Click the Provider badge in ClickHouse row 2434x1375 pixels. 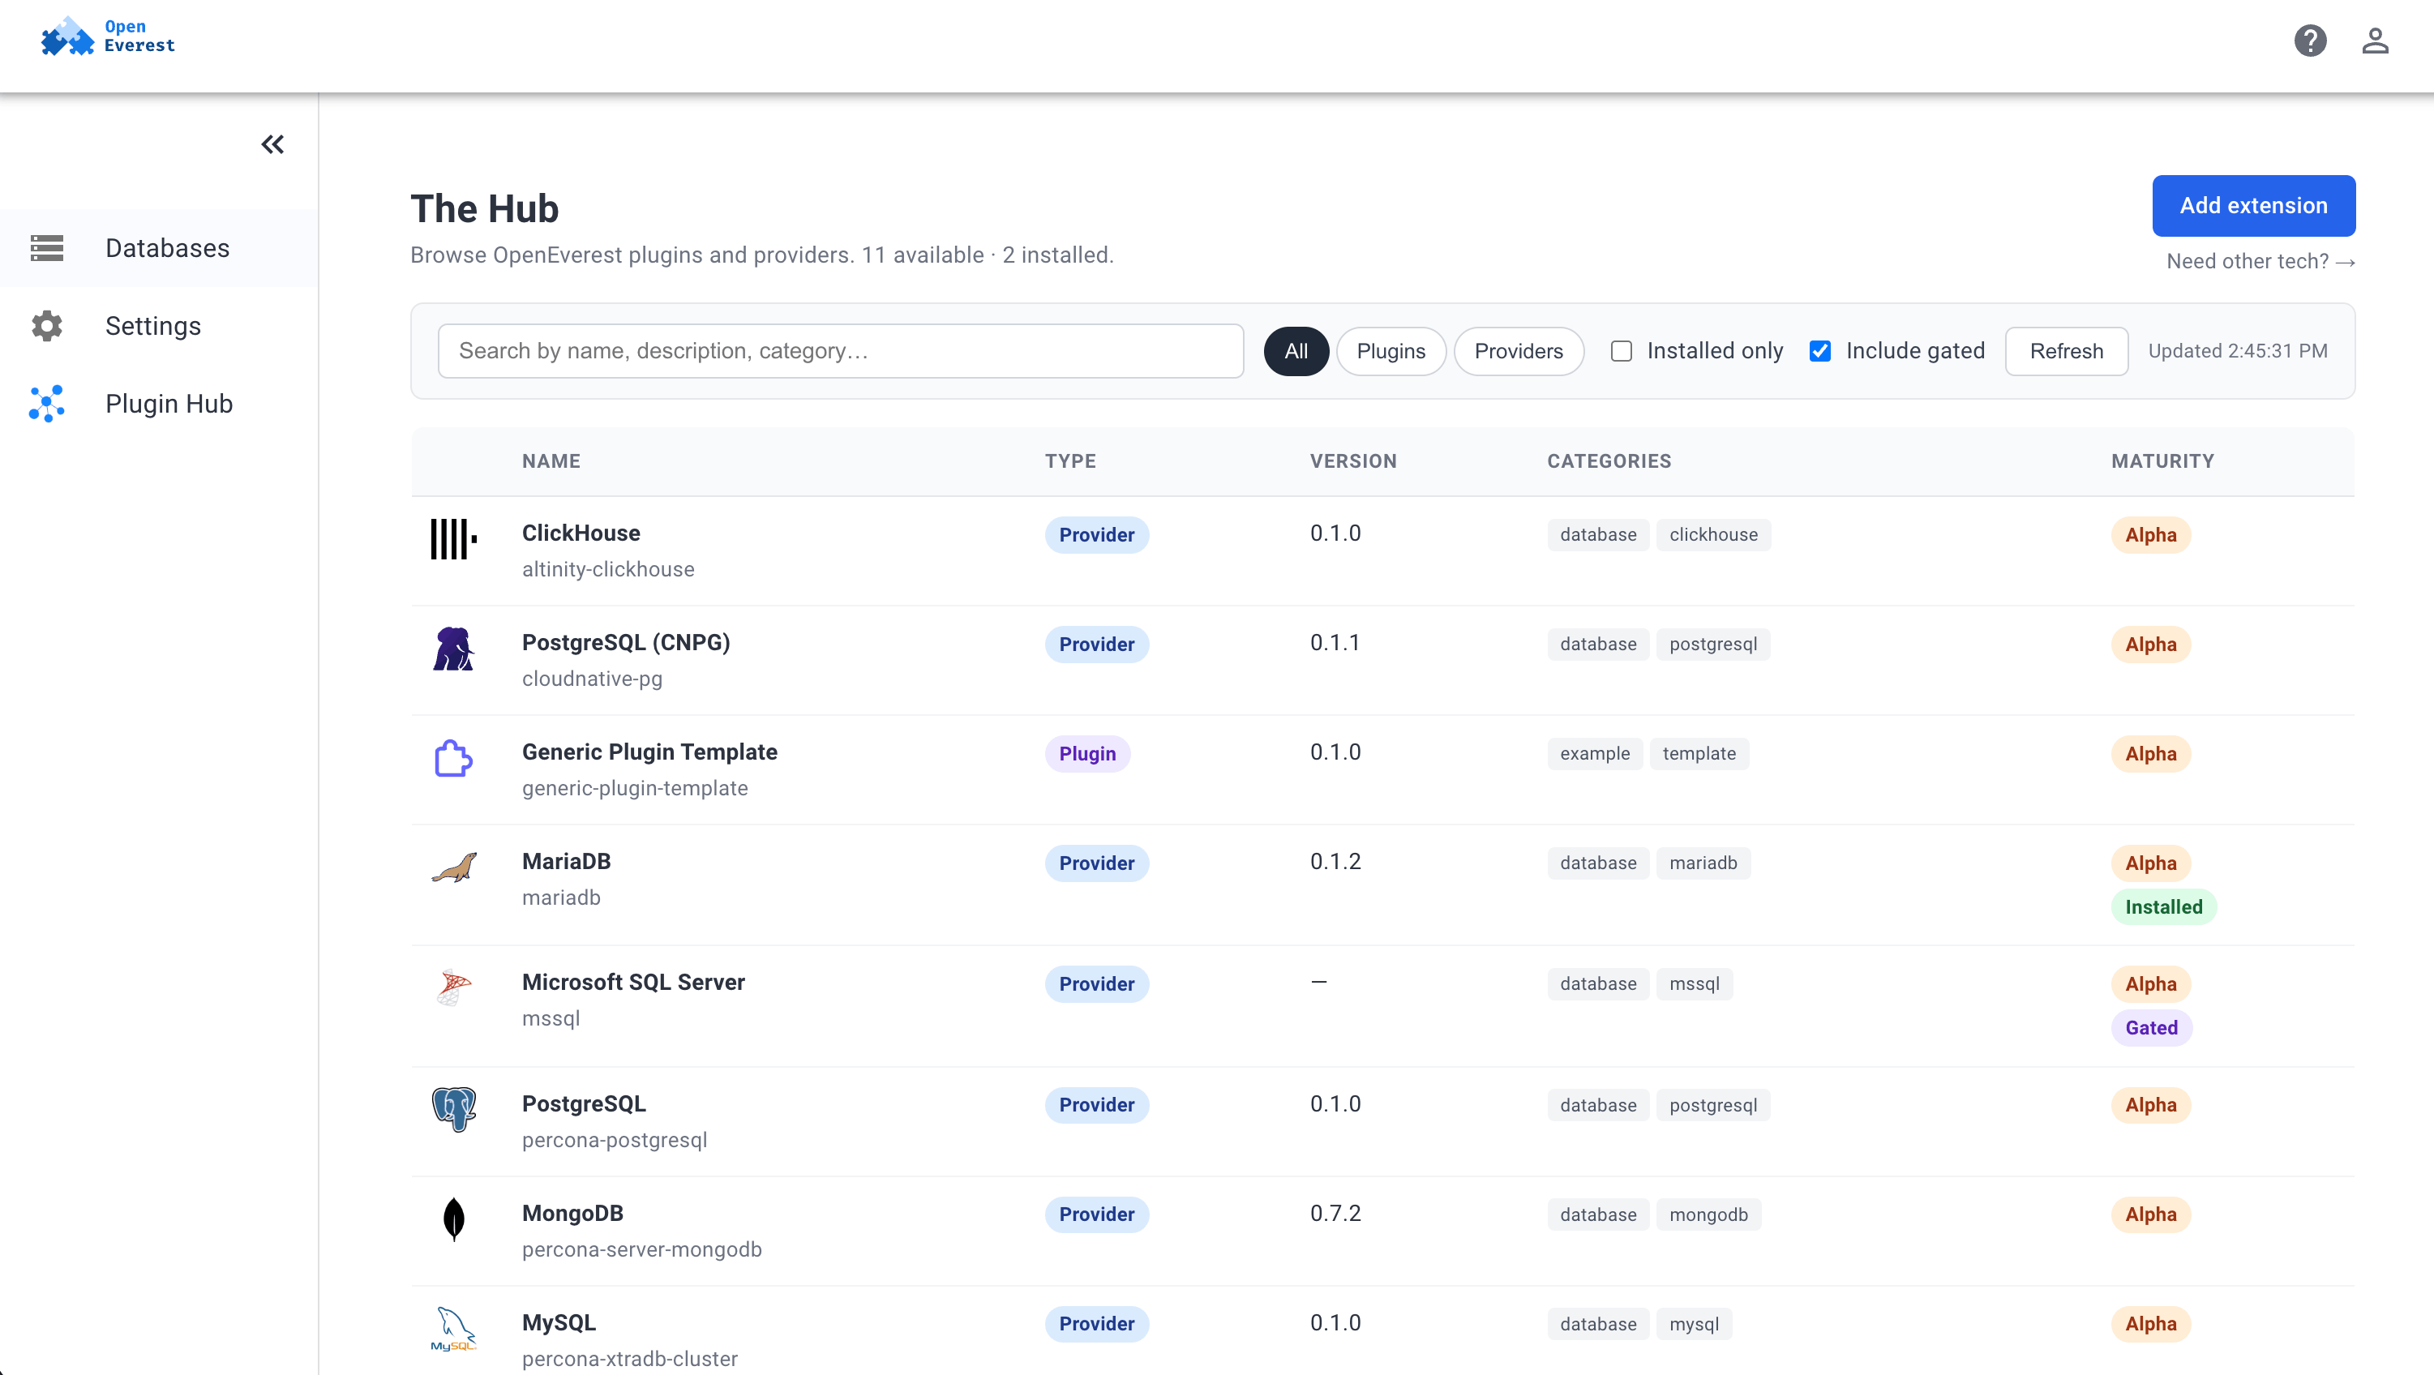(x=1096, y=535)
